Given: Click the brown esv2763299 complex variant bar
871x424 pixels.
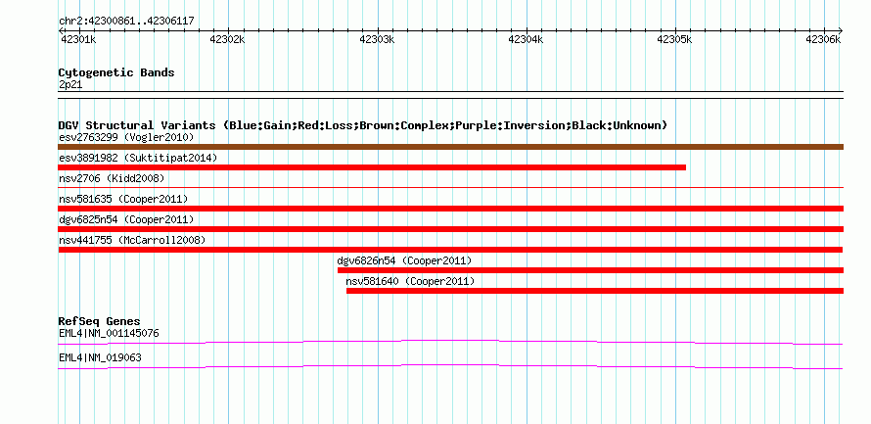Looking at the screenshot, I should [450, 147].
